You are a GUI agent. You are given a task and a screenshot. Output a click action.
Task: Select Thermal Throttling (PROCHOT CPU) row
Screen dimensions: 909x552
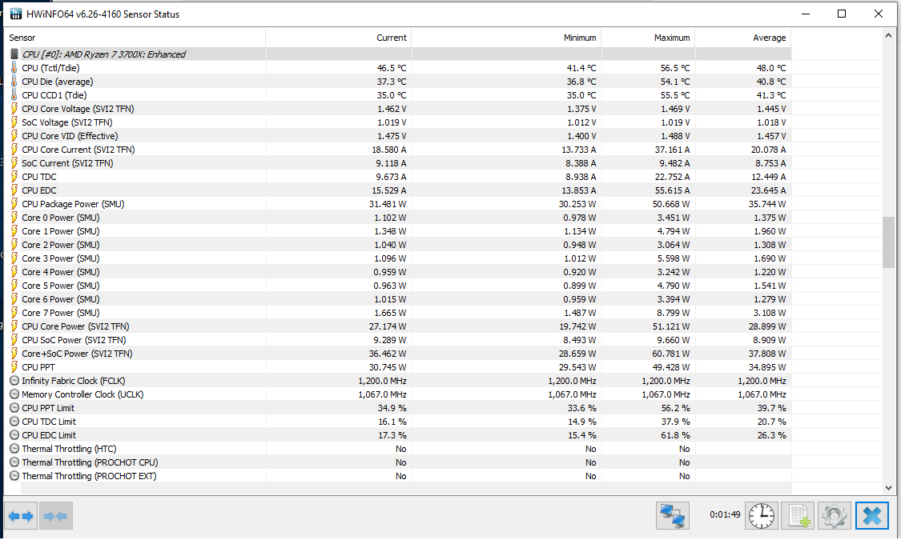tap(398, 462)
